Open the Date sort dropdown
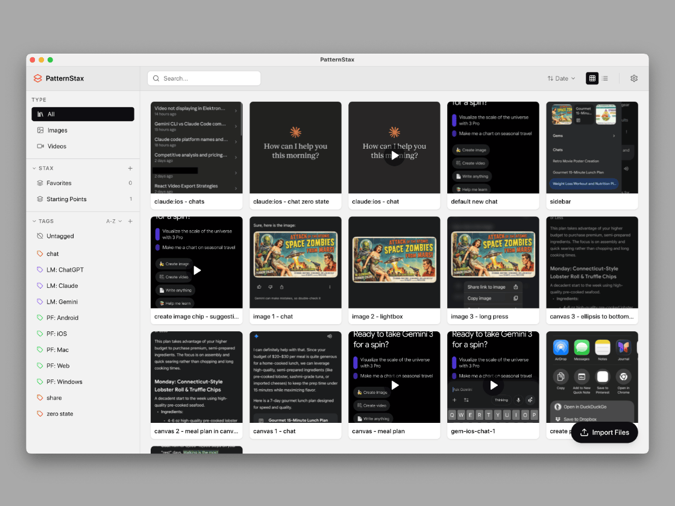Screen dimensions: 675x506 click(x=561, y=78)
